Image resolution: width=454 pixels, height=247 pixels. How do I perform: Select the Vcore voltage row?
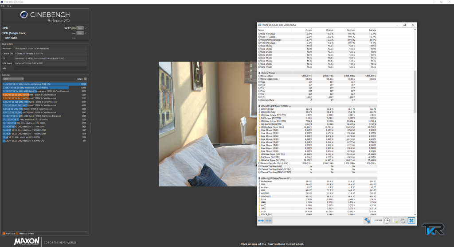[x=317, y=199]
